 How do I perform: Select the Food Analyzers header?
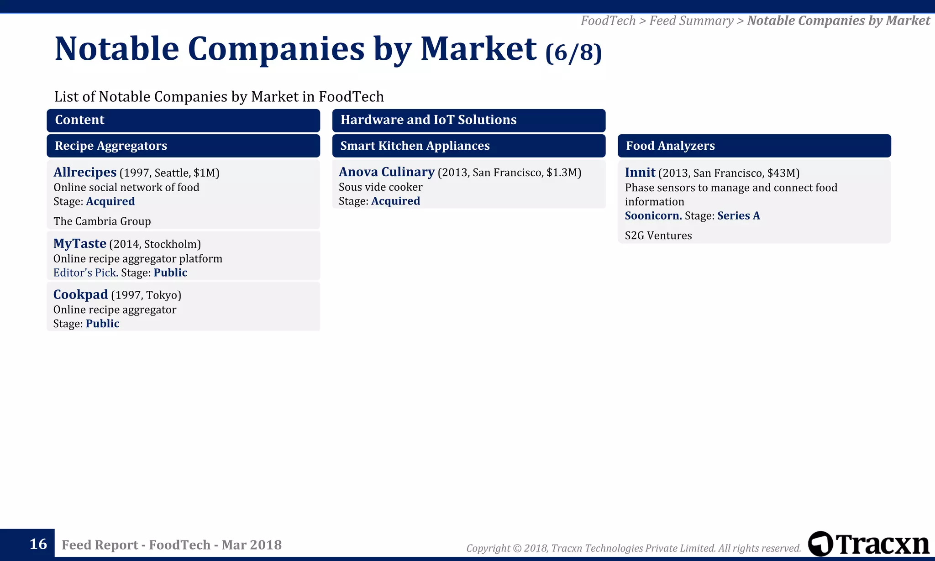(754, 146)
